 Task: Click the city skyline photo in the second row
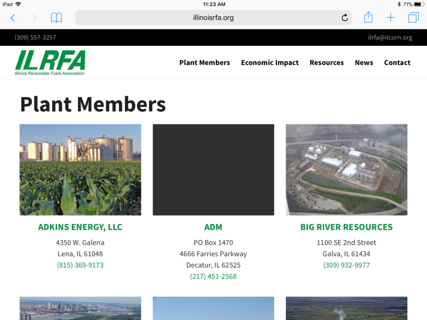[x=80, y=308]
